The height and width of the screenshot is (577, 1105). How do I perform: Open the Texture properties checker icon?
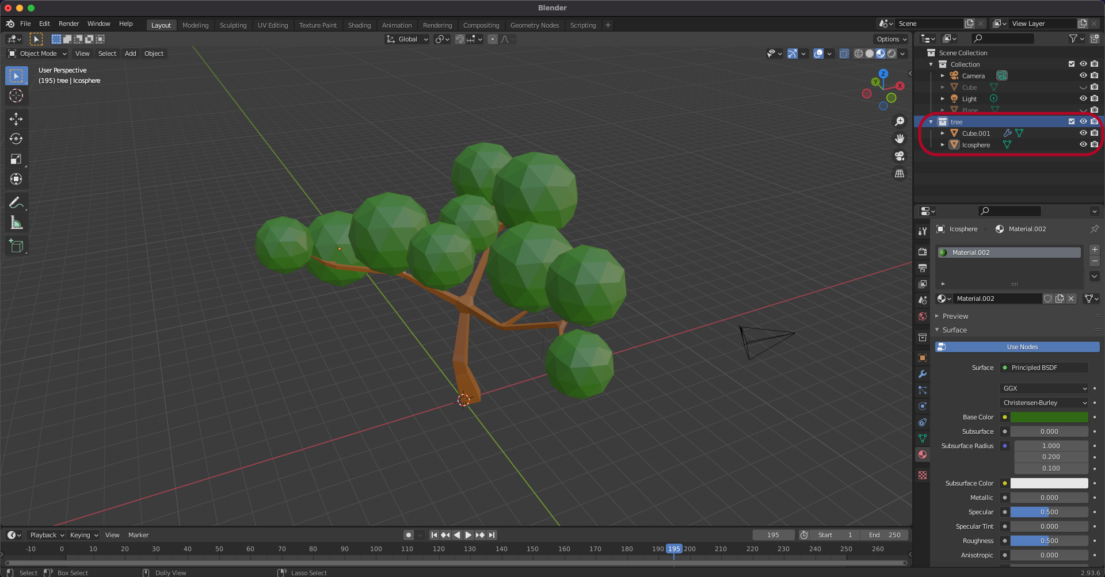point(923,475)
